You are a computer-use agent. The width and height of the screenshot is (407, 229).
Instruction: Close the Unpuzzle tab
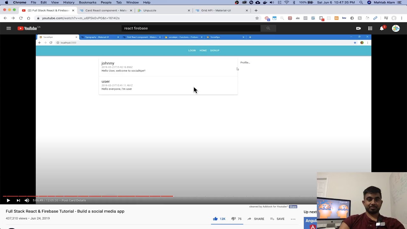[189, 10]
